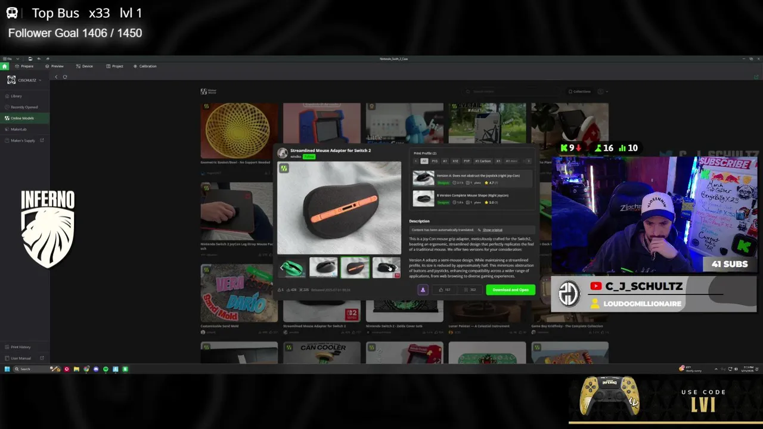763x429 pixels.
Task: Open Discord icon on the taskbar
Action: pos(96,369)
